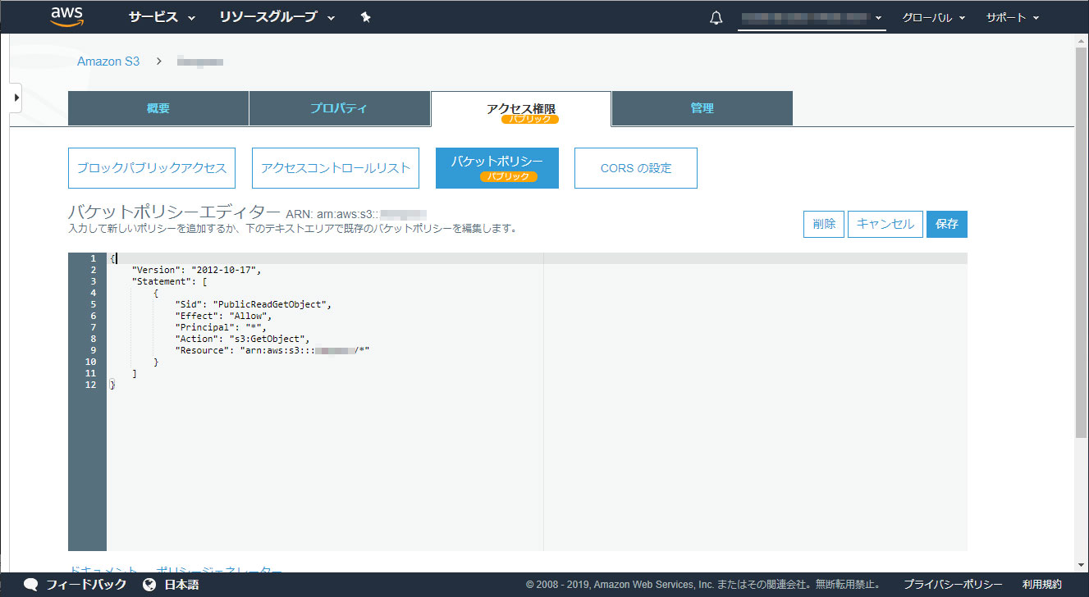Click the "Resource" line in editor

coord(272,350)
